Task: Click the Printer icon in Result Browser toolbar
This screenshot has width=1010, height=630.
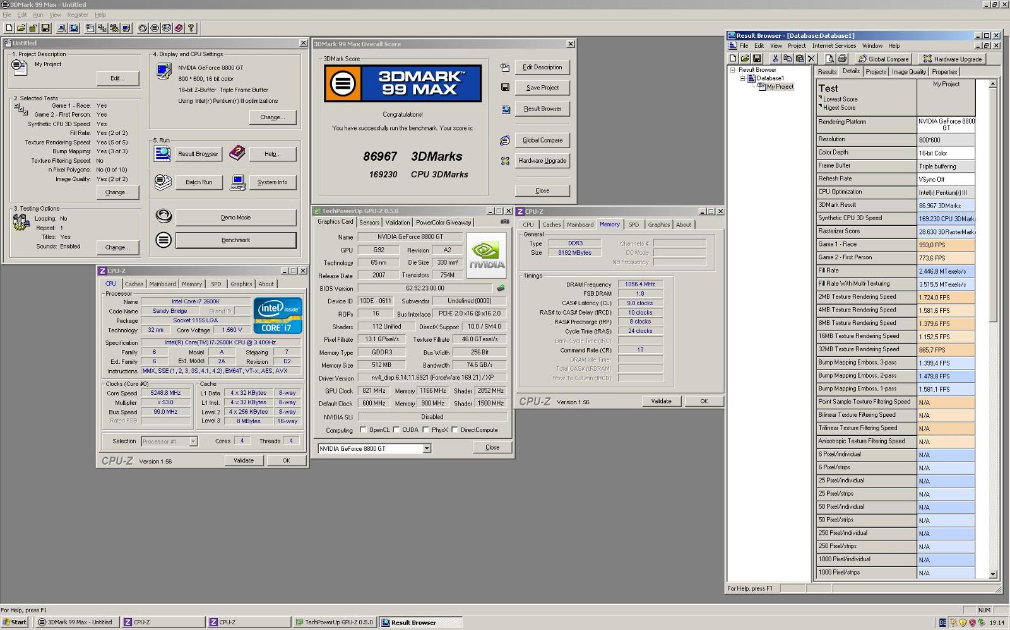Action: click(841, 59)
